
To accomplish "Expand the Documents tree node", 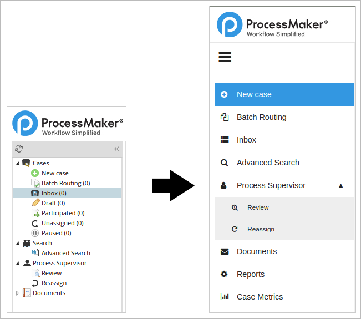I will (18, 293).
